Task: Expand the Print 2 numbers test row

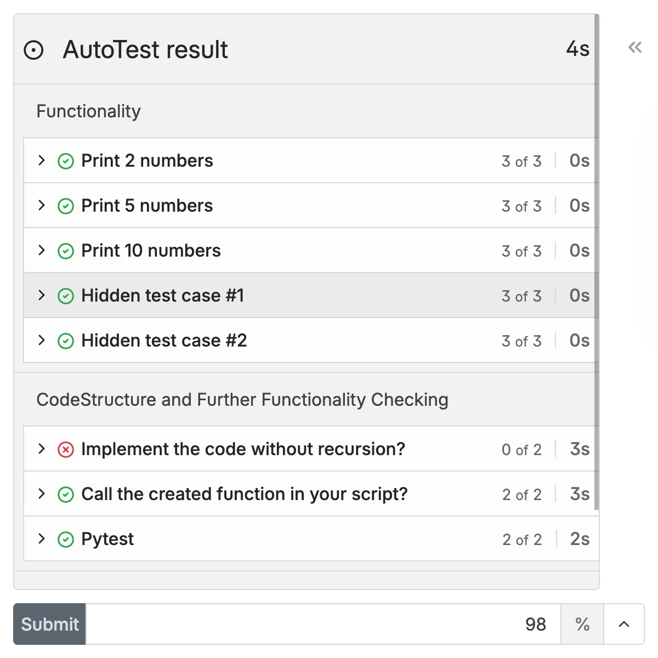Action: pos(42,160)
